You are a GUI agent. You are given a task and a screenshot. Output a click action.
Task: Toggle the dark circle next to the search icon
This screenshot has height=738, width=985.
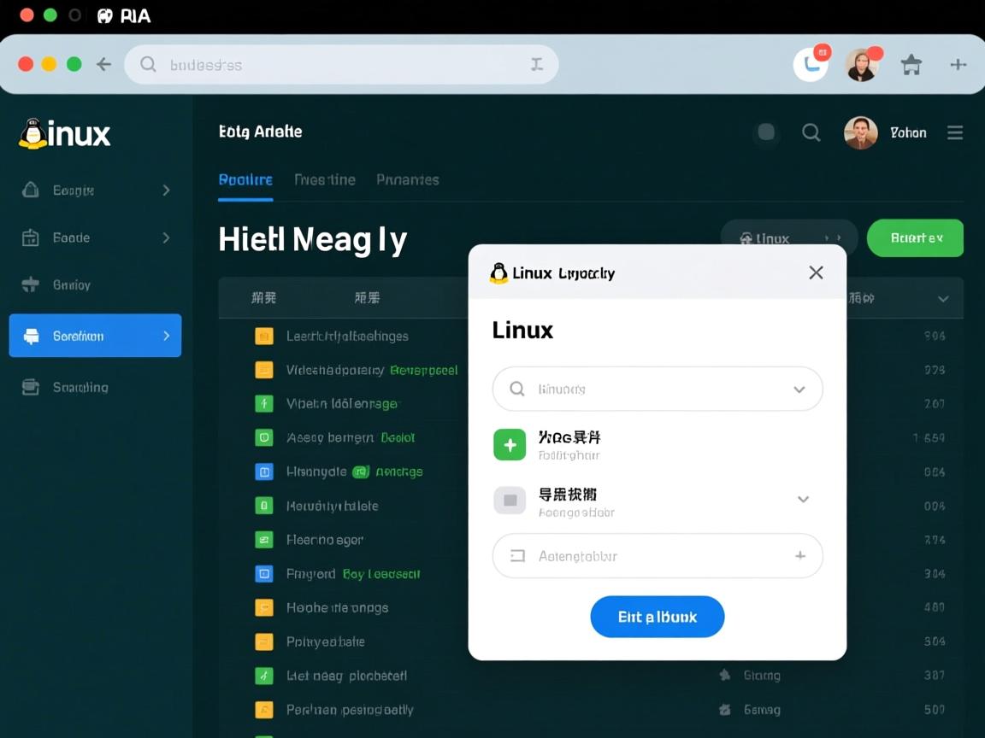point(766,132)
